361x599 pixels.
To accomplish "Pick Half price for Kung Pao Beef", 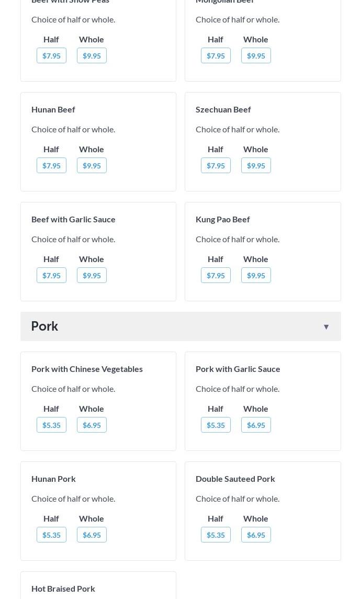I will click(216, 275).
